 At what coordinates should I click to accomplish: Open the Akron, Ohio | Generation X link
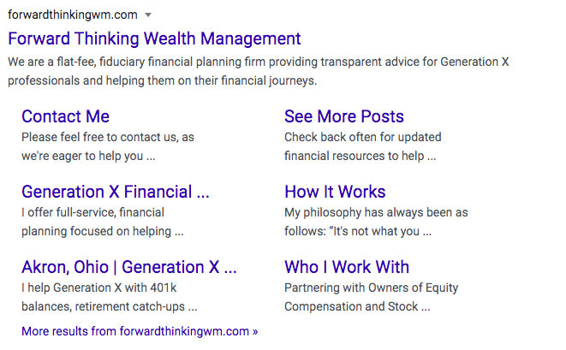[x=128, y=267]
